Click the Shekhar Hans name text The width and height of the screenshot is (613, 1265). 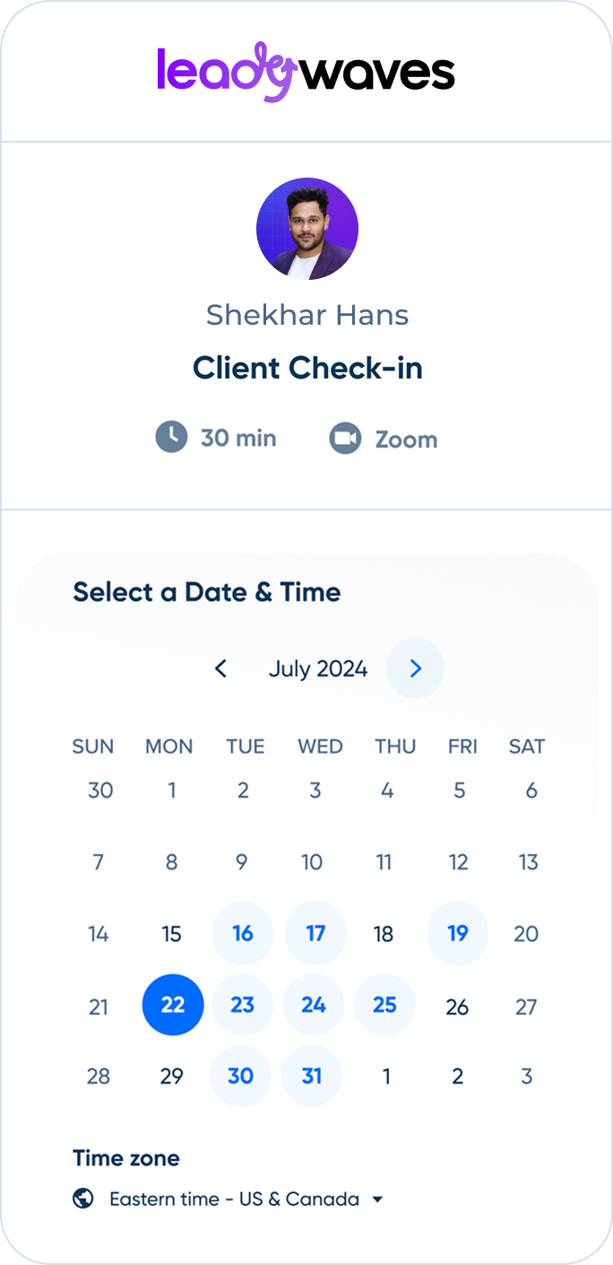coord(307,315)
